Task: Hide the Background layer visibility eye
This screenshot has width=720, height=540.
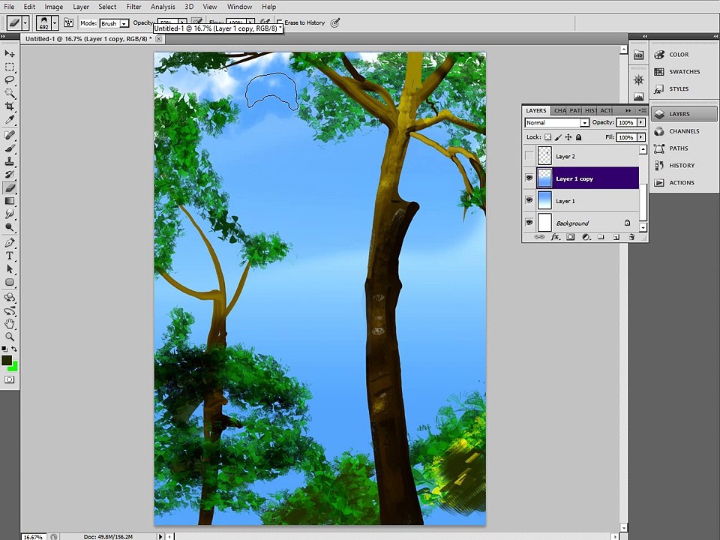Action: coord(529,223)
